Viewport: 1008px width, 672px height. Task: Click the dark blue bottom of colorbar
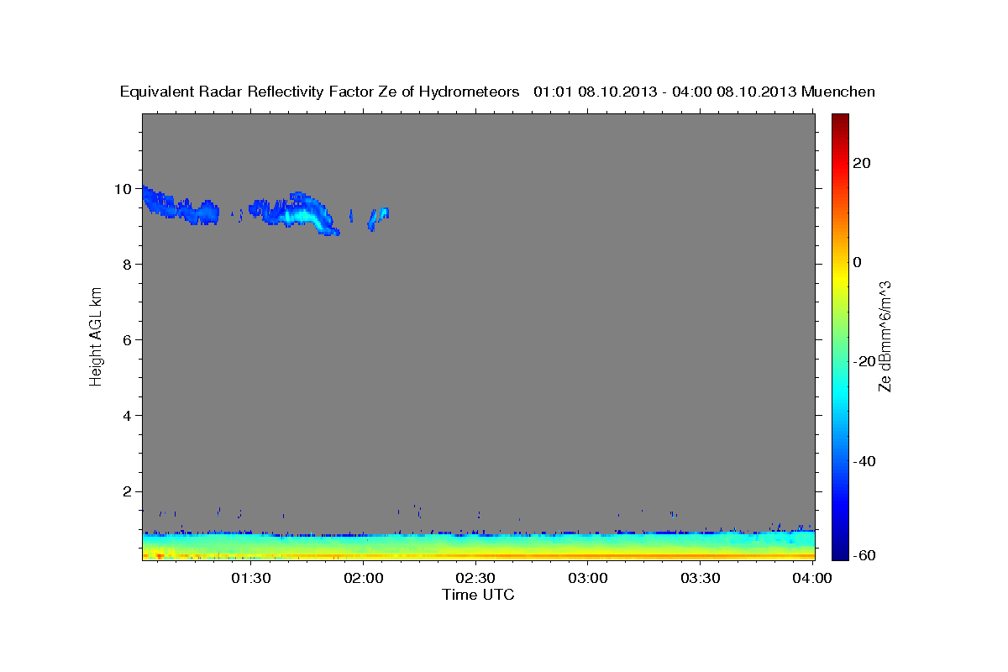[x=840, y=553]
